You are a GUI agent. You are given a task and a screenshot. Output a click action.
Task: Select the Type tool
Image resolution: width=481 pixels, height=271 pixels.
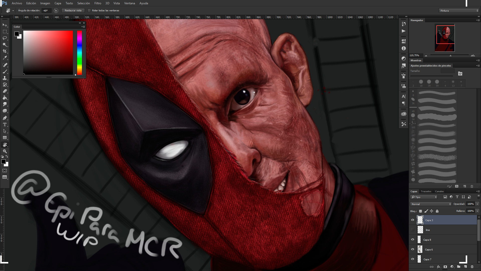pos(5,124)
